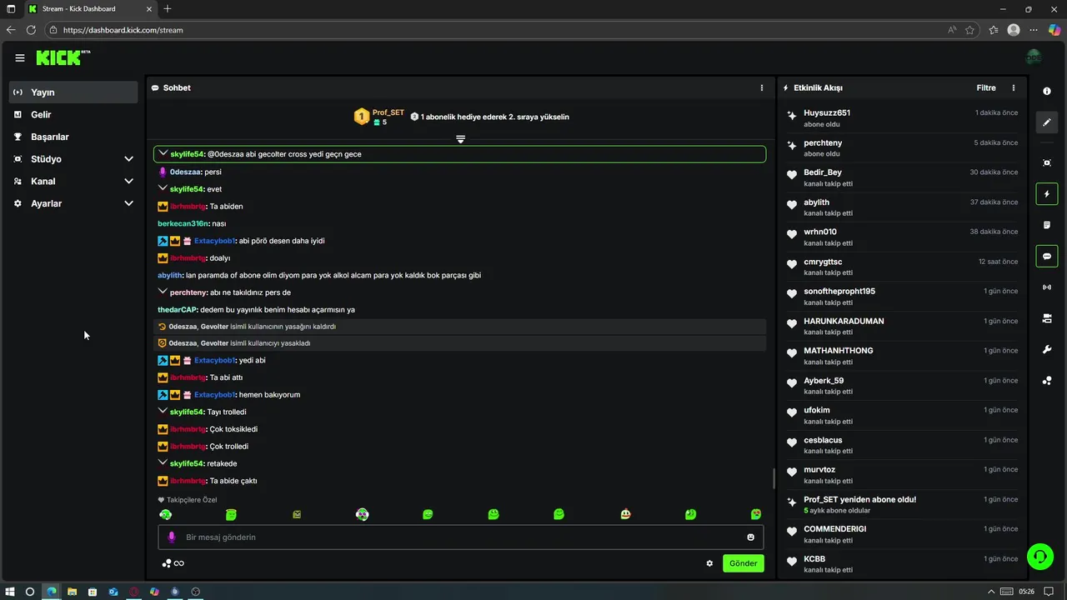This screenshot has width=1067, height=600.
Task: Click the headphones emote, first in emote row
Action: (165, 515)
